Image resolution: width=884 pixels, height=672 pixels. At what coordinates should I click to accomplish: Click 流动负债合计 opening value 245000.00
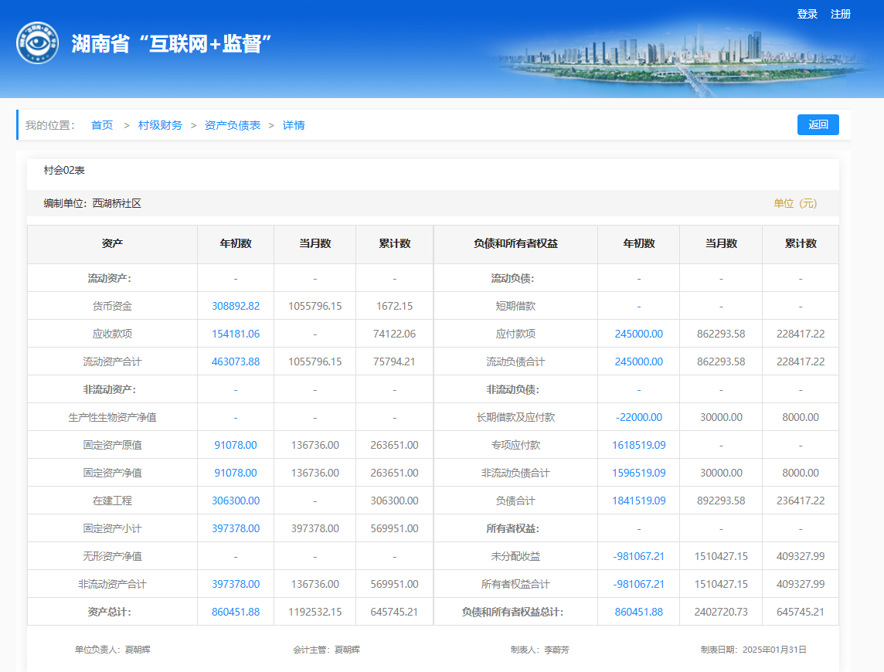639,361
